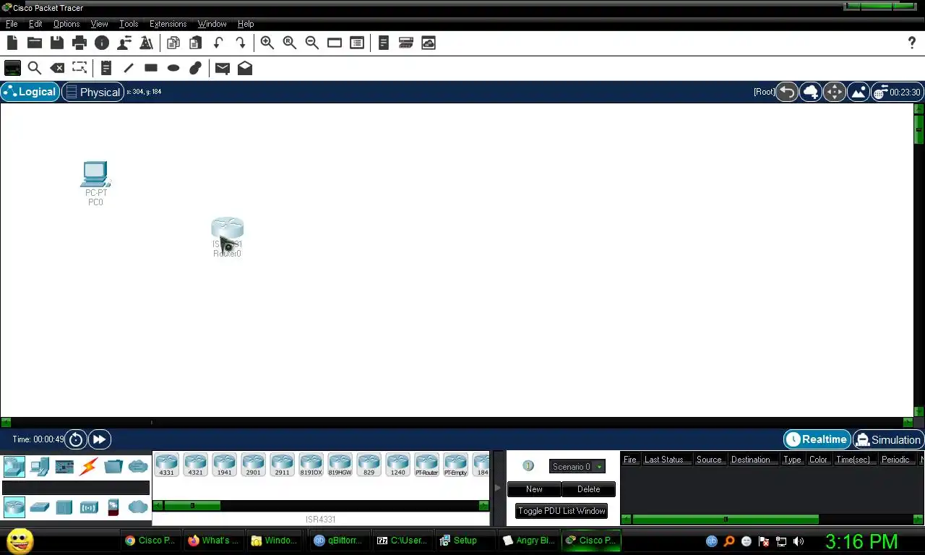
Task: Click the Back navigation button by Root
Action: coord(787,92)
